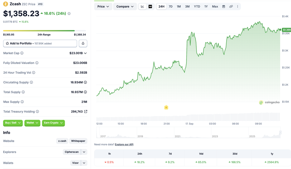The width and height of the screenshot is (291, 169).
Task: Open the Total Treasury Holding info icon
Action: click(37, 112)
